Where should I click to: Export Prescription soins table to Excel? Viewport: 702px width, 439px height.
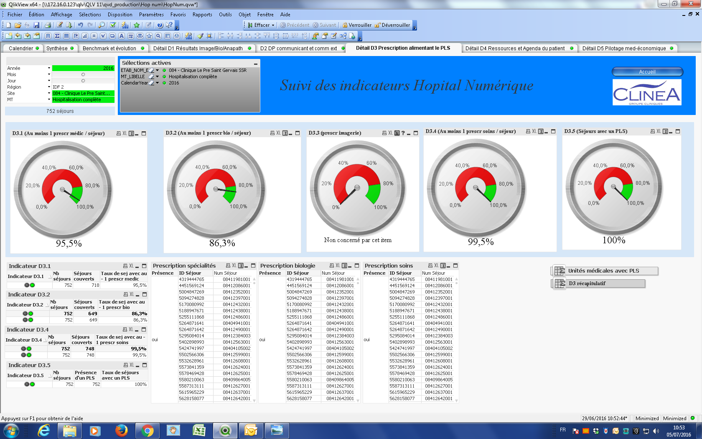[x=436, y=265]
